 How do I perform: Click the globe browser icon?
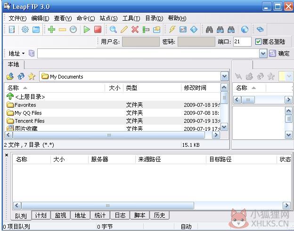pos(245,30)
